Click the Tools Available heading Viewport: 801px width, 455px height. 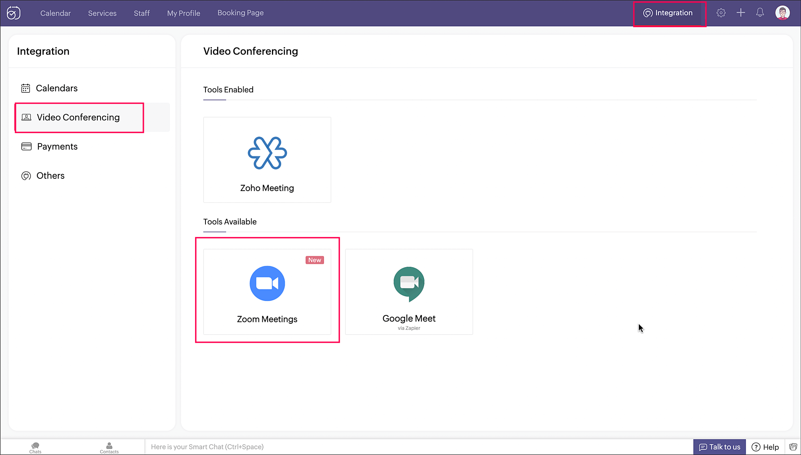(230, 222)
